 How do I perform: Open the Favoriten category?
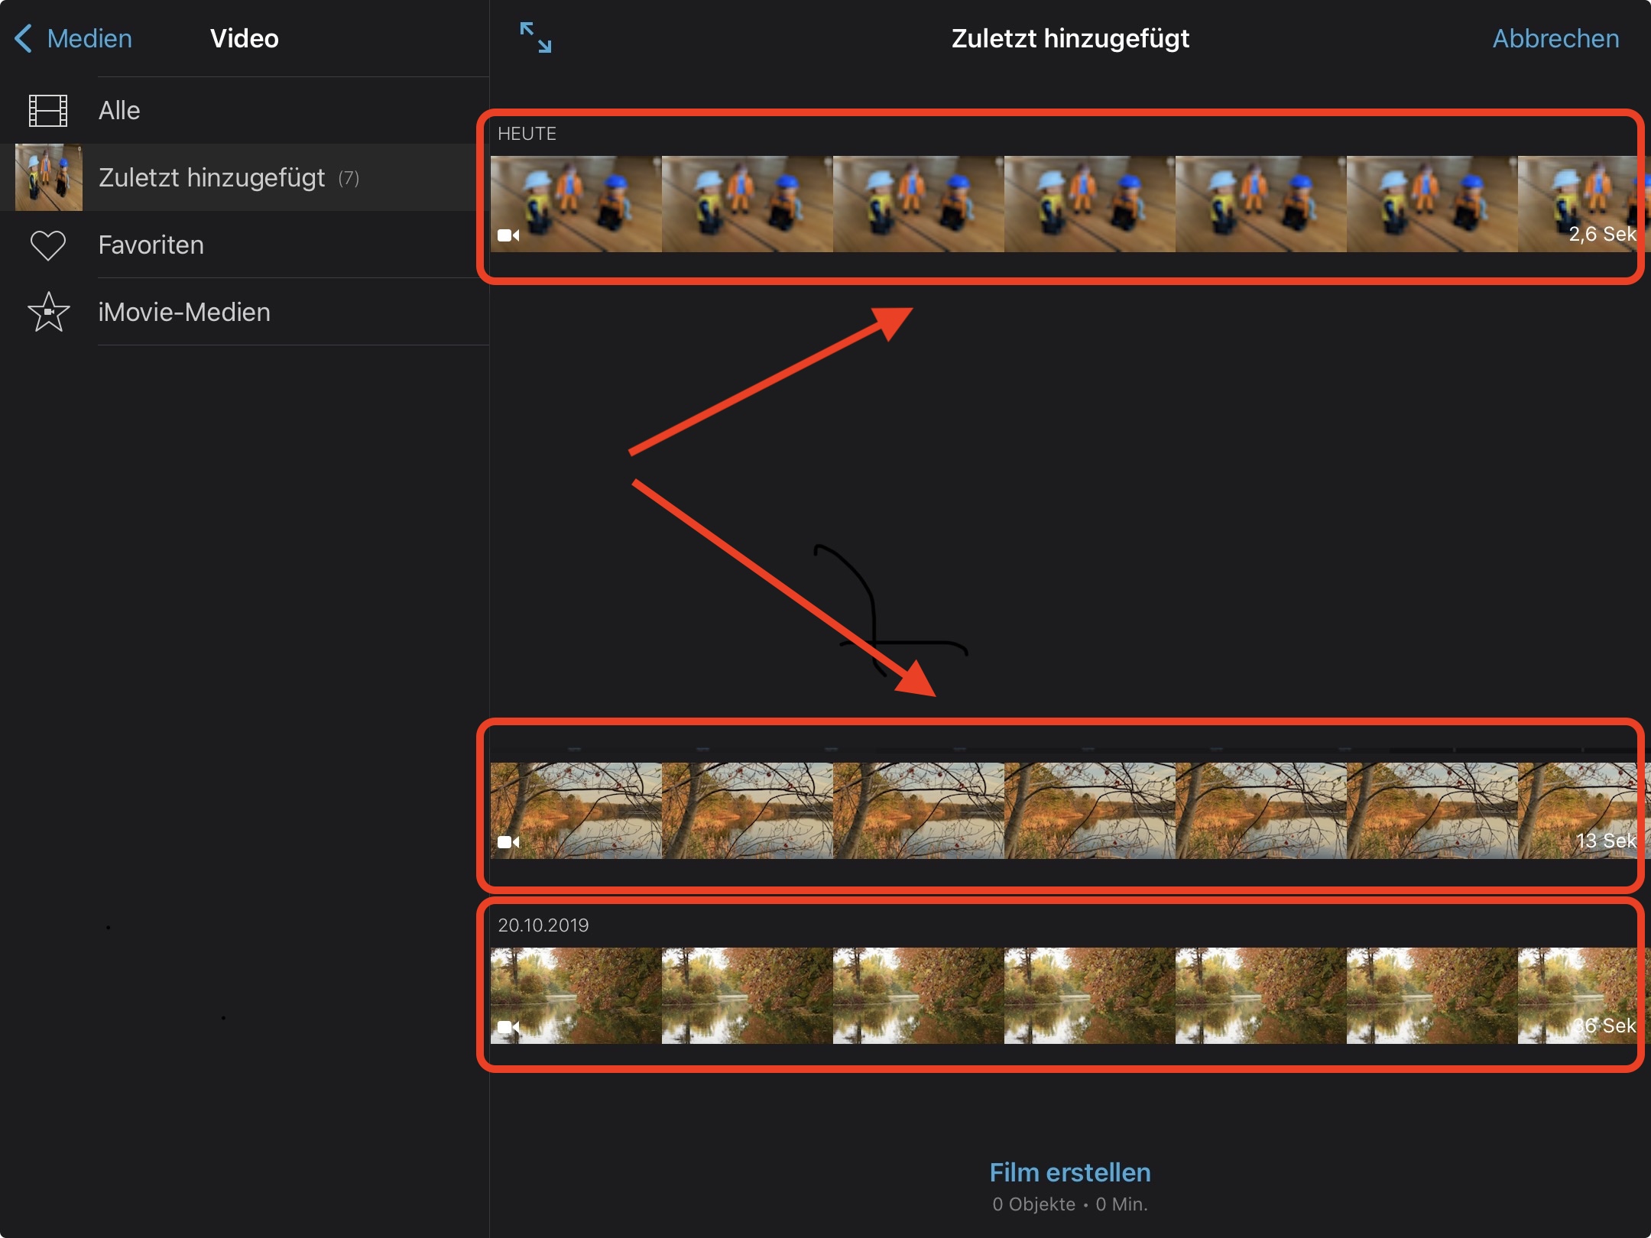(151, 245)
